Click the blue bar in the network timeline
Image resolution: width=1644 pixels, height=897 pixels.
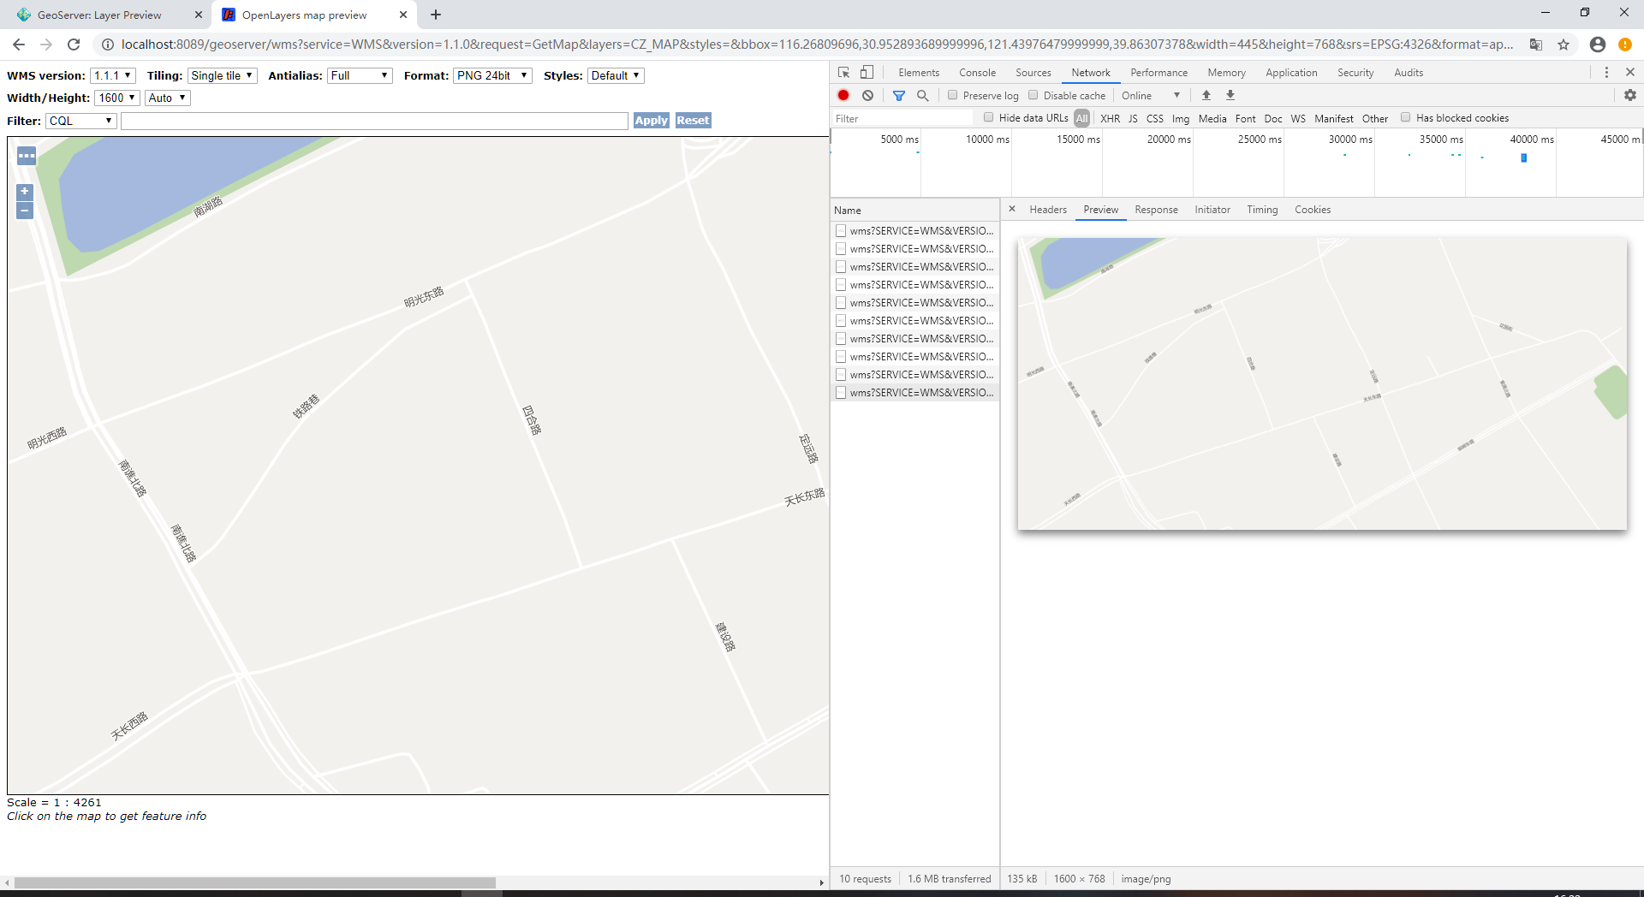click(x=1524, y=158)
